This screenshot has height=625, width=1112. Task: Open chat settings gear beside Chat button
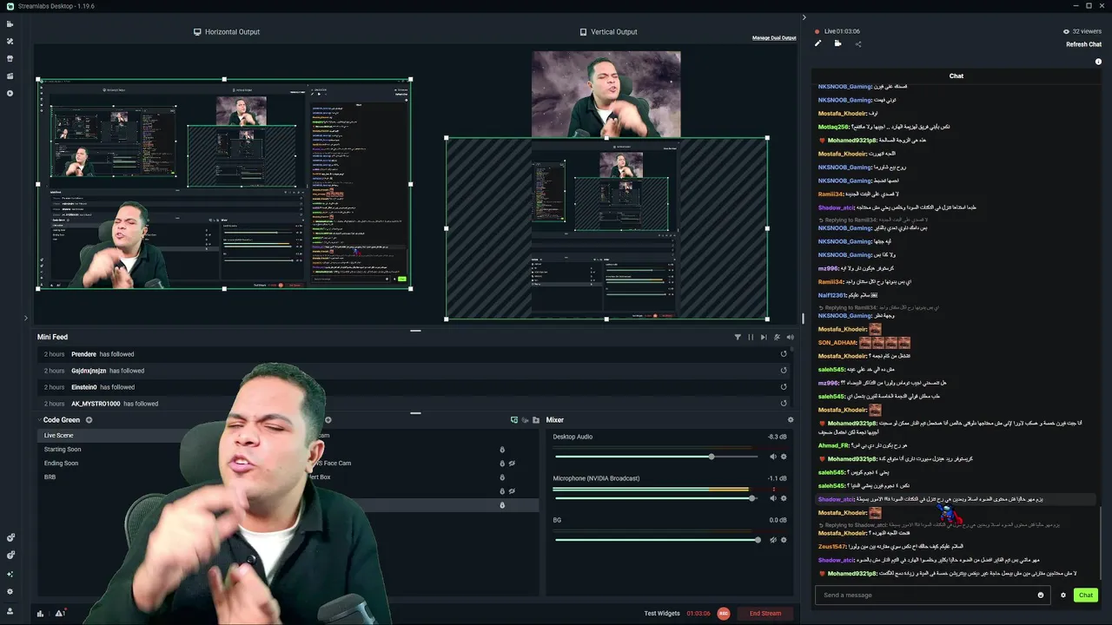coord(1062,595)
